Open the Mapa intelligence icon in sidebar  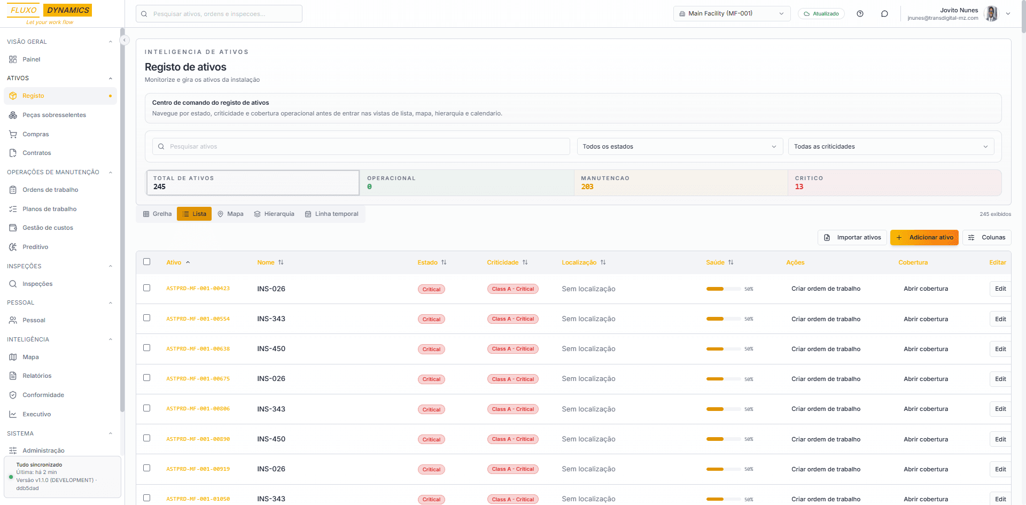(x=12, y=357)
